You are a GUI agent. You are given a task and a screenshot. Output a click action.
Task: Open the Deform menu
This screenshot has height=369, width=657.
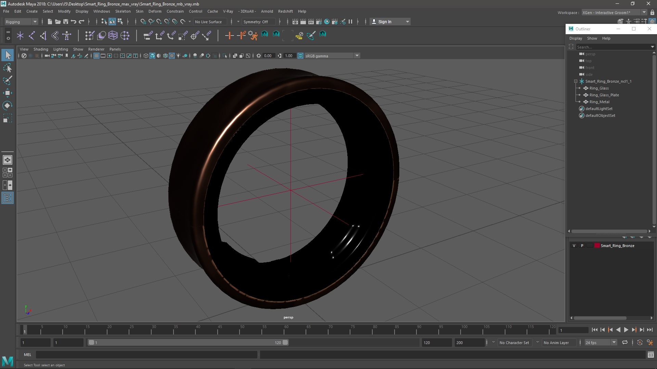coord(155,11)
